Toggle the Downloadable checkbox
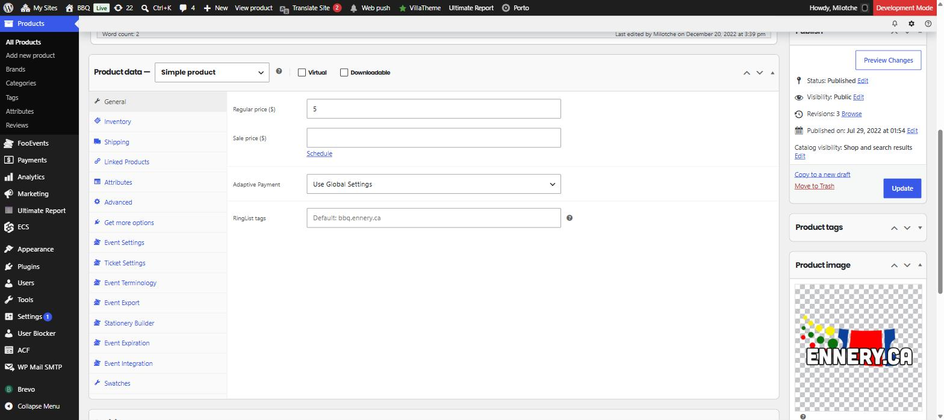The image size is (944, 420). pos(344,72)
